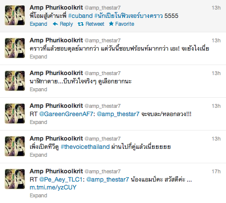Click the 17h timestamp on last tweet
The image size is (226, 203).
(x=216, y=172)
